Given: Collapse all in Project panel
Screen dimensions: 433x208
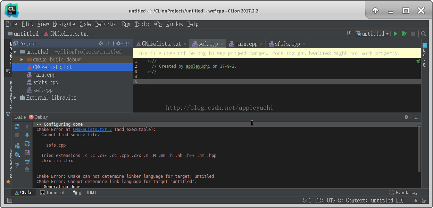Looking at the screenshot, I should coord(108,43).
